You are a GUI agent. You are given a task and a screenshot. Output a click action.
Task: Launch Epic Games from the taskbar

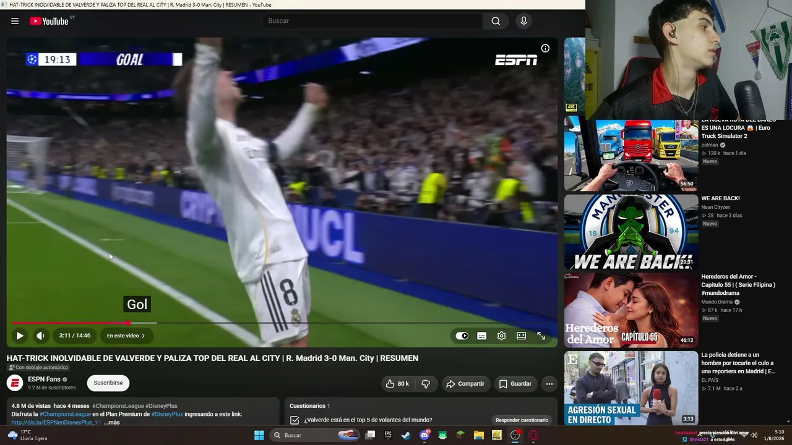tap(388, 435)
